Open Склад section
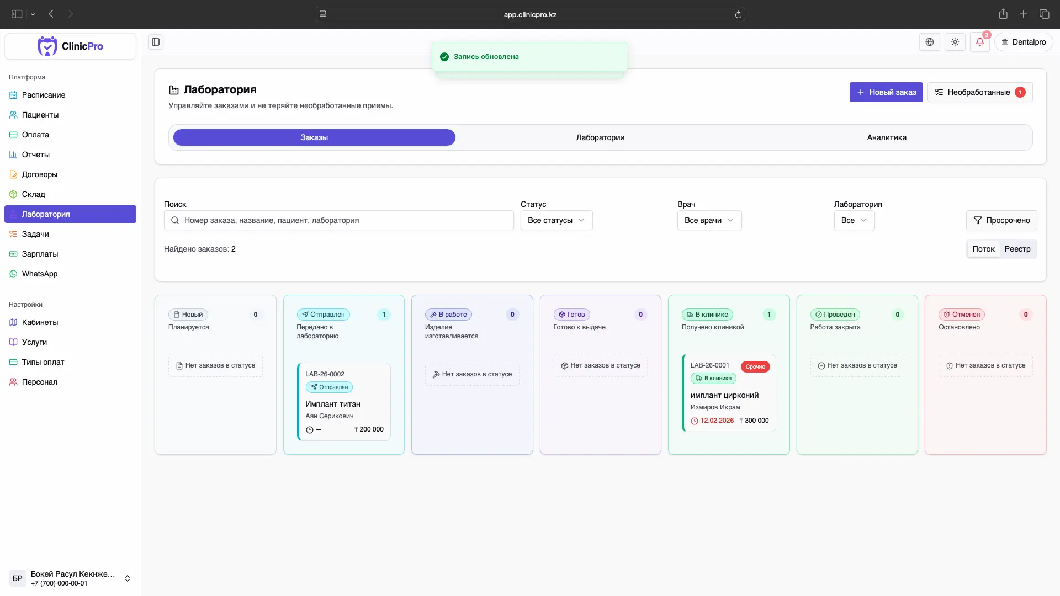 pos(70,194)
